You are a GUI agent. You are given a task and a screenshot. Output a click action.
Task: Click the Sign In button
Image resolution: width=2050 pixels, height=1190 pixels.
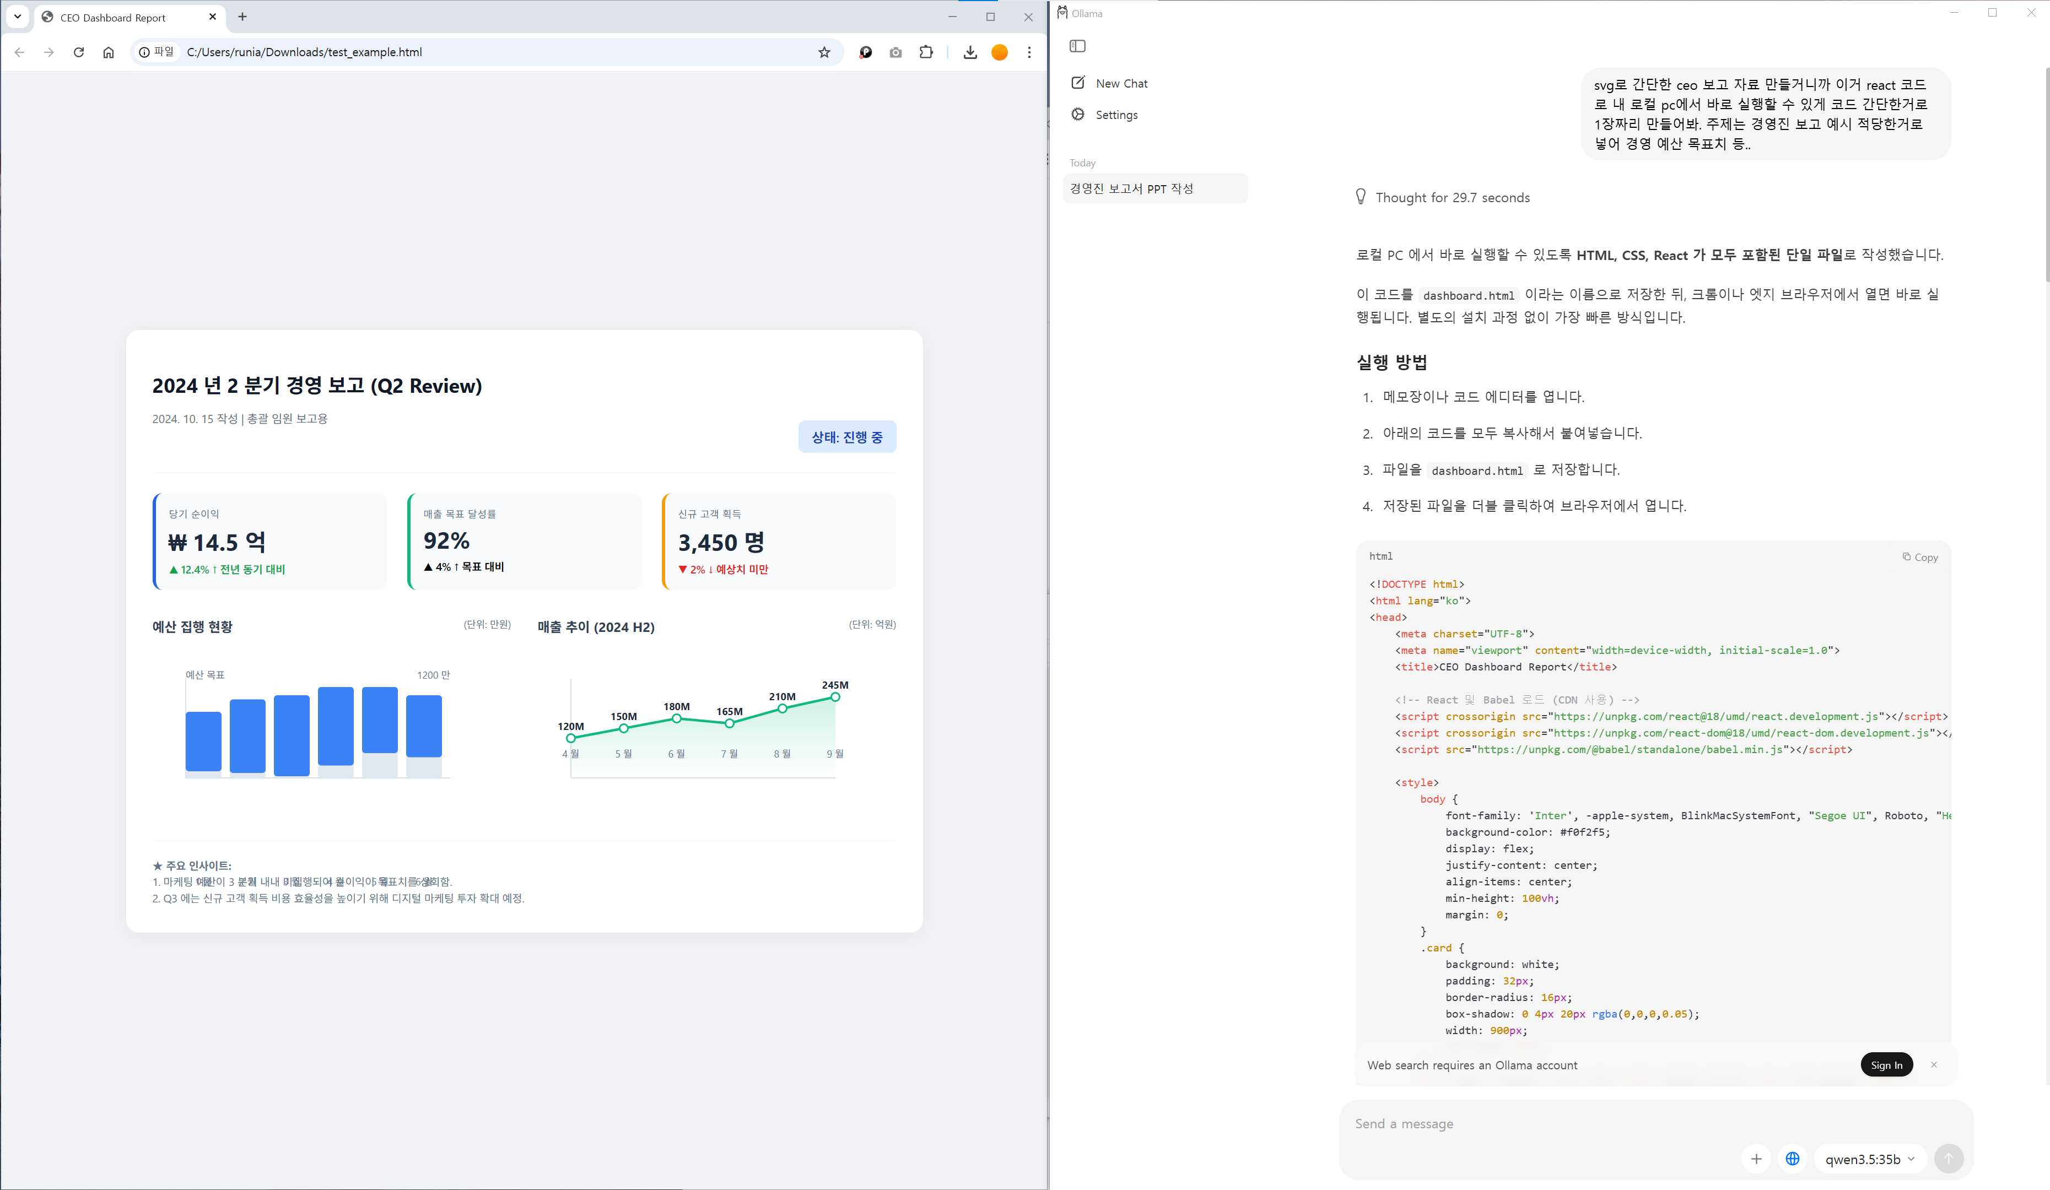[1886, 1065]
